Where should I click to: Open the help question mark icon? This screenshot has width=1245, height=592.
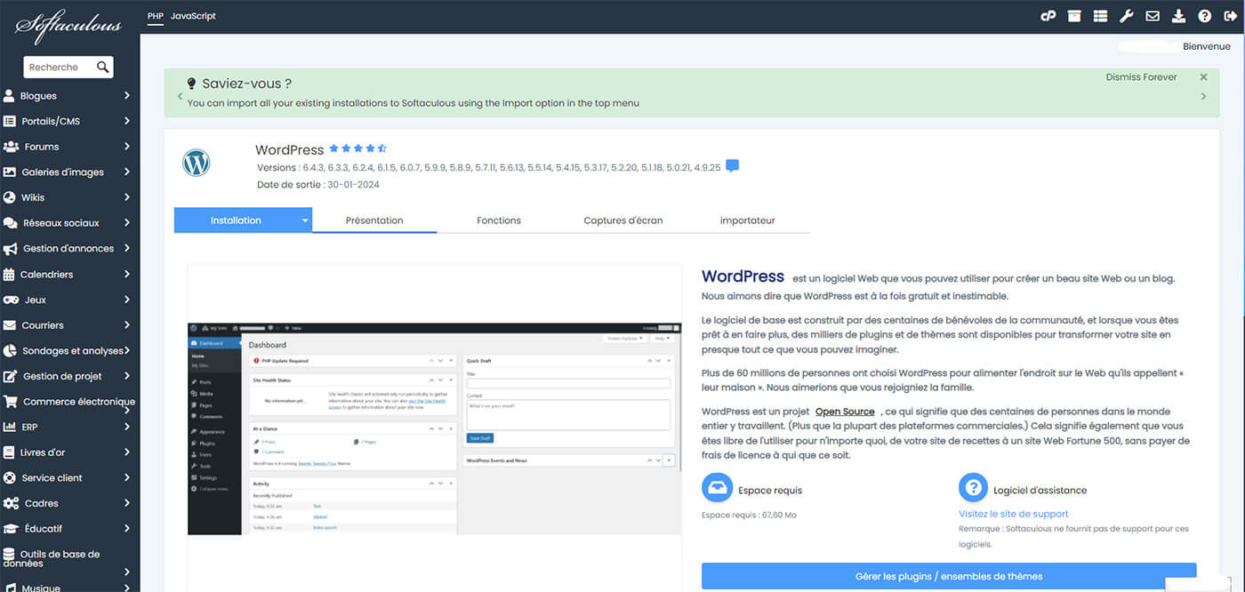tap(1203, 16)
